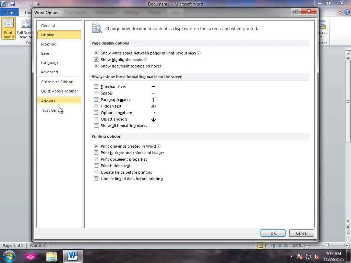The image size is (351, 263).
Task: Click the 100% zoom level button
Action: (x=297, y=246)
